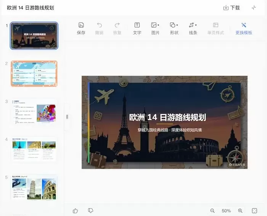Click the brown suitcase graphic bottom left
Screen dimensions: 267x216
pos(98,160)
